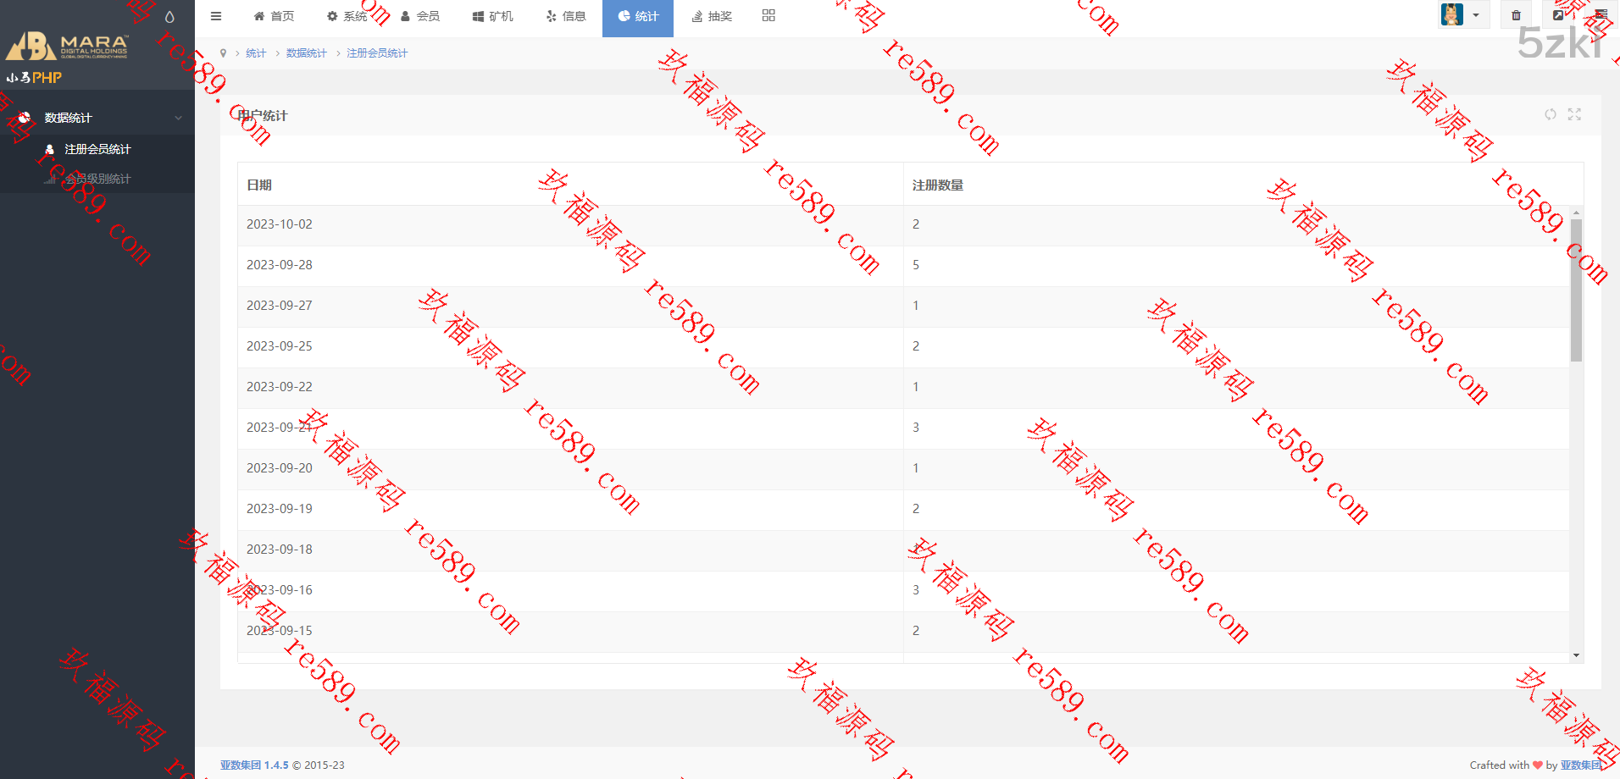This screenshot has width=1620, height=779.
Task: Open 会员级别统计 in the sidebar
Action: (97, 179)
